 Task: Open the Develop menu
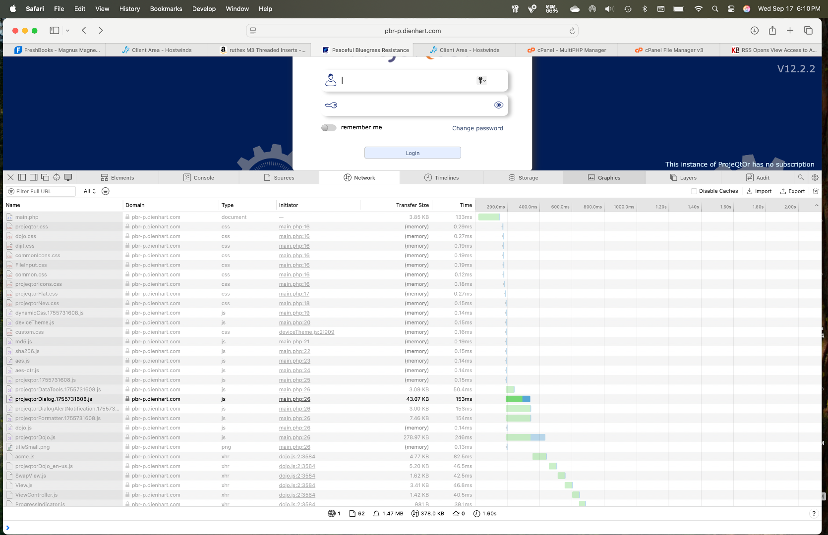(204, 9)
